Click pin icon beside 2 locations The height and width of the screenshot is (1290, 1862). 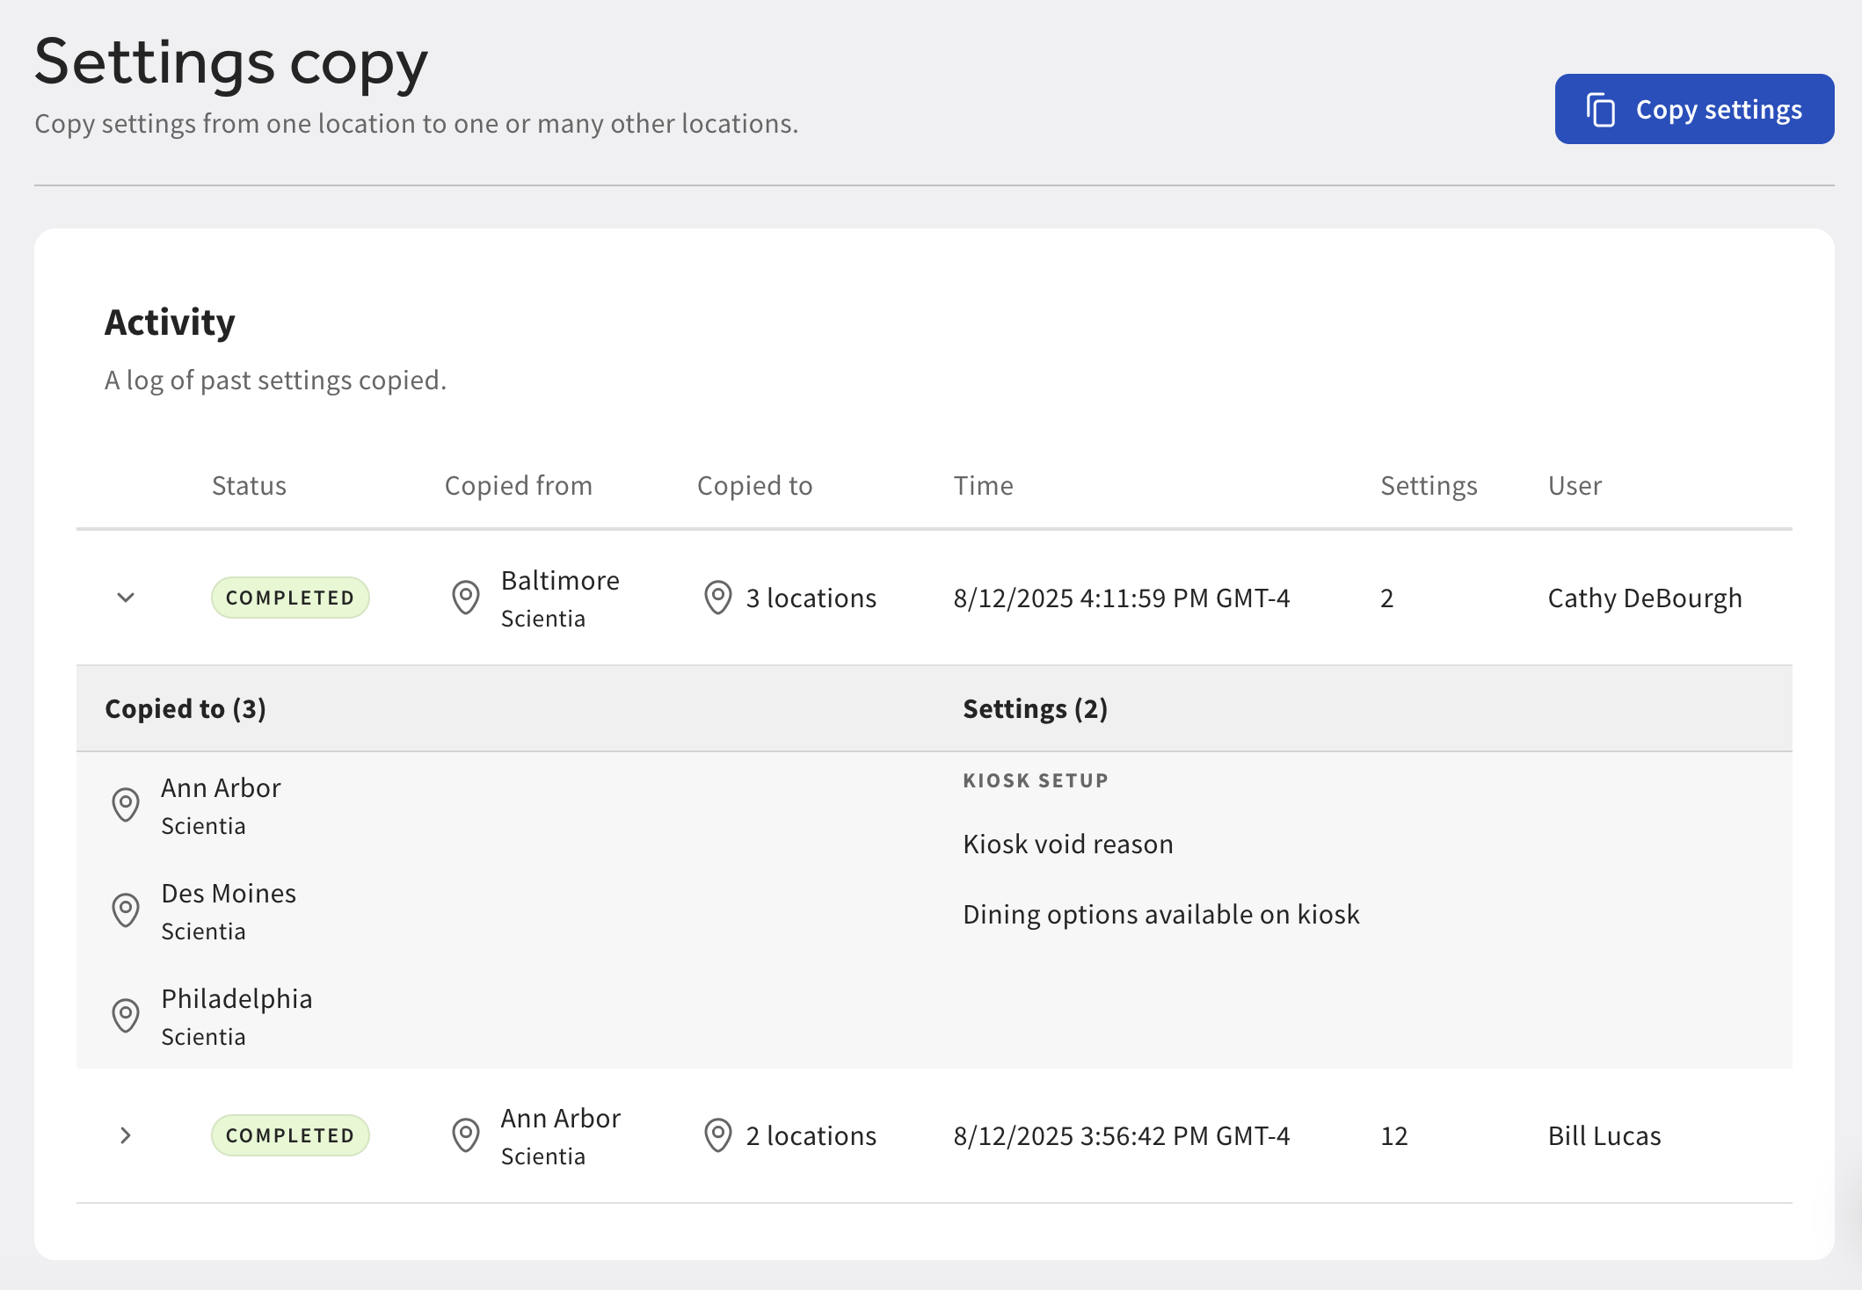pos(717,1135)
